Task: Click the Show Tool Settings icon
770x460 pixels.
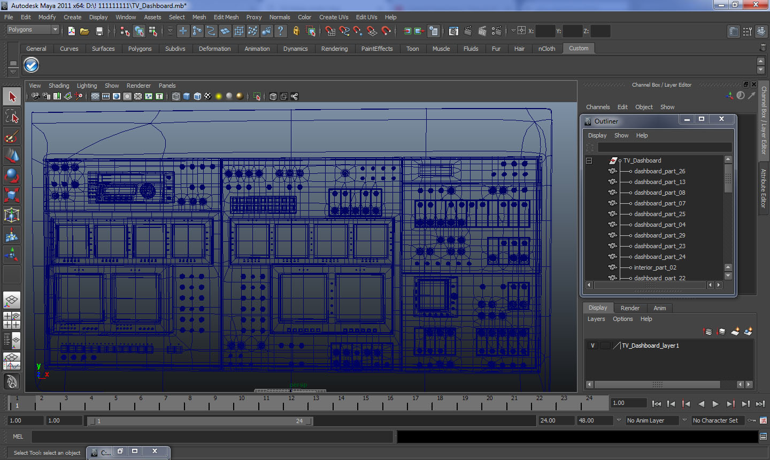Action: (747, 31)
